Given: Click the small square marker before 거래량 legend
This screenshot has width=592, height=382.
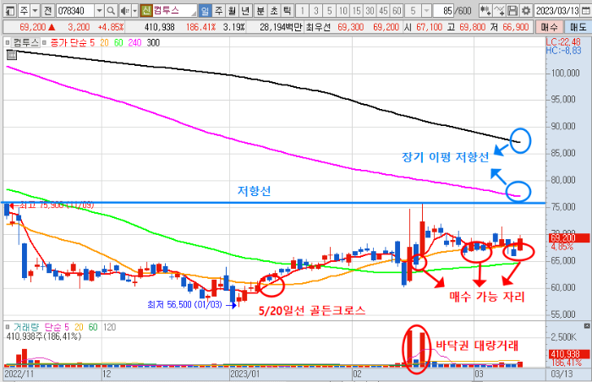Looking at the screenshot, I should (8, 327).
